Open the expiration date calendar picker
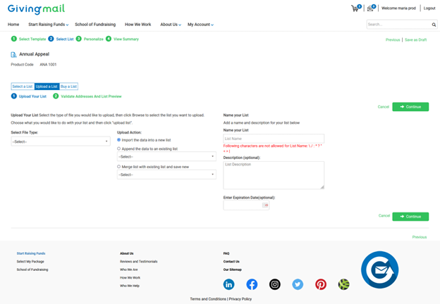This screenshot has width=440, height=304. [x=265, y=205]
